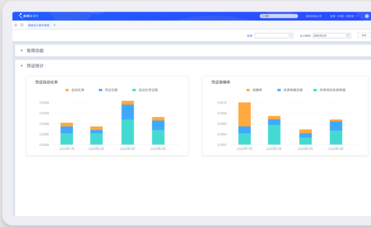
Task: Click 2020年3月 bar in 凭证准确率 chart
Action: [x=305, y=137]
